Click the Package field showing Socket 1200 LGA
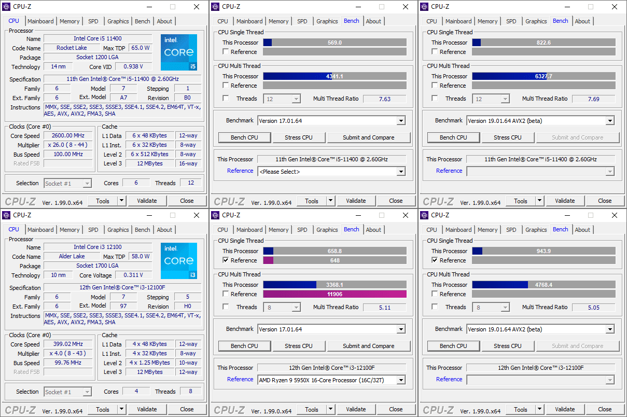This screenshot has width=627, height=417. (x=97, y=58)
